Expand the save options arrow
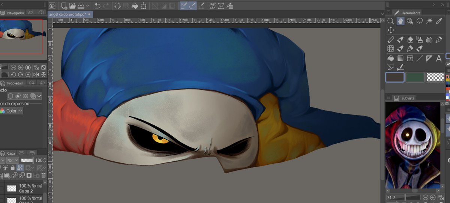The image size is (450, 203). (x=88, y=6)
